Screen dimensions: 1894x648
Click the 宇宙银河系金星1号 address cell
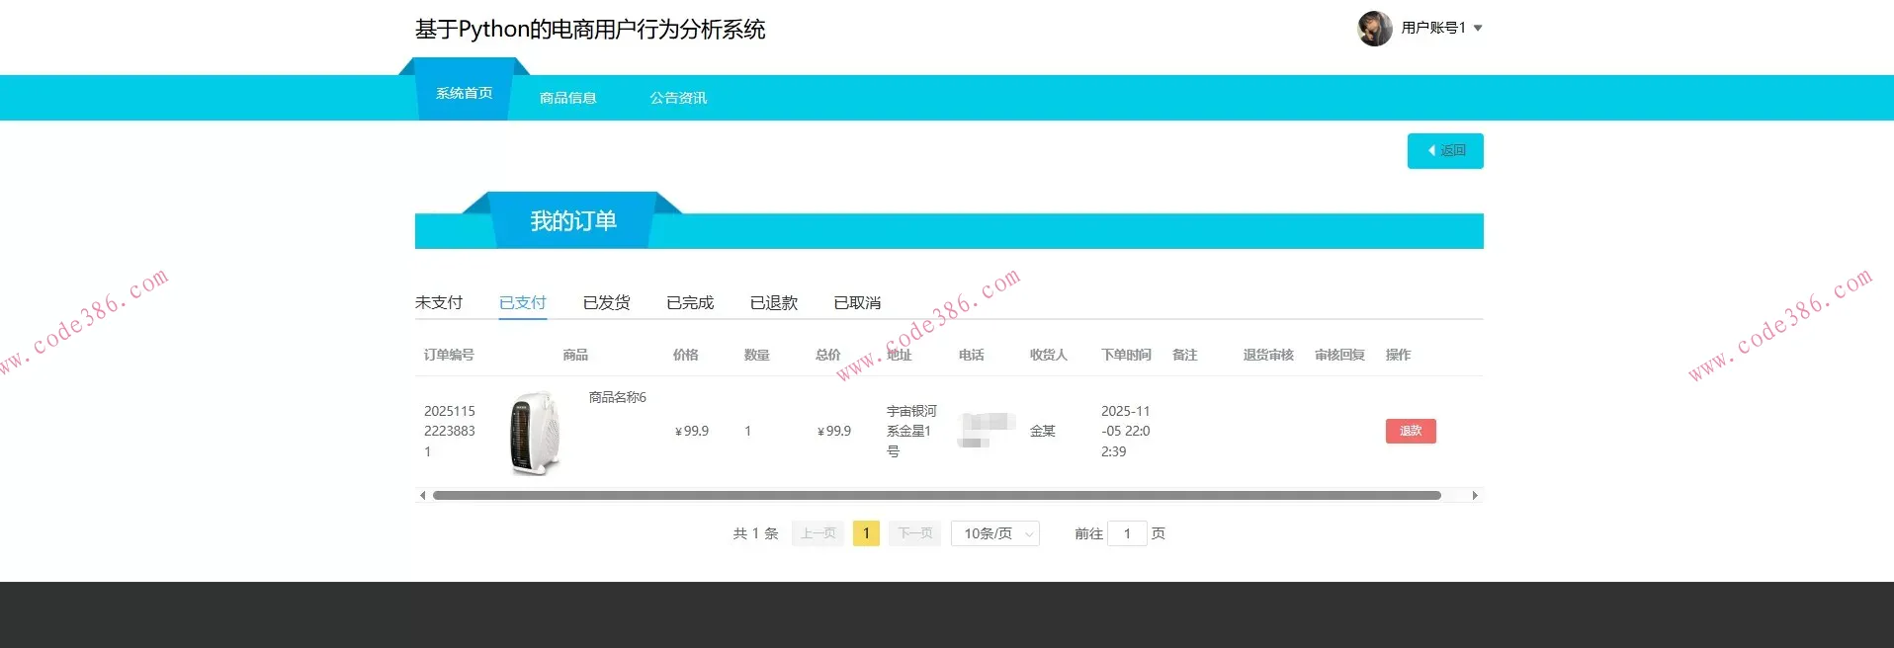pos(911,431)
